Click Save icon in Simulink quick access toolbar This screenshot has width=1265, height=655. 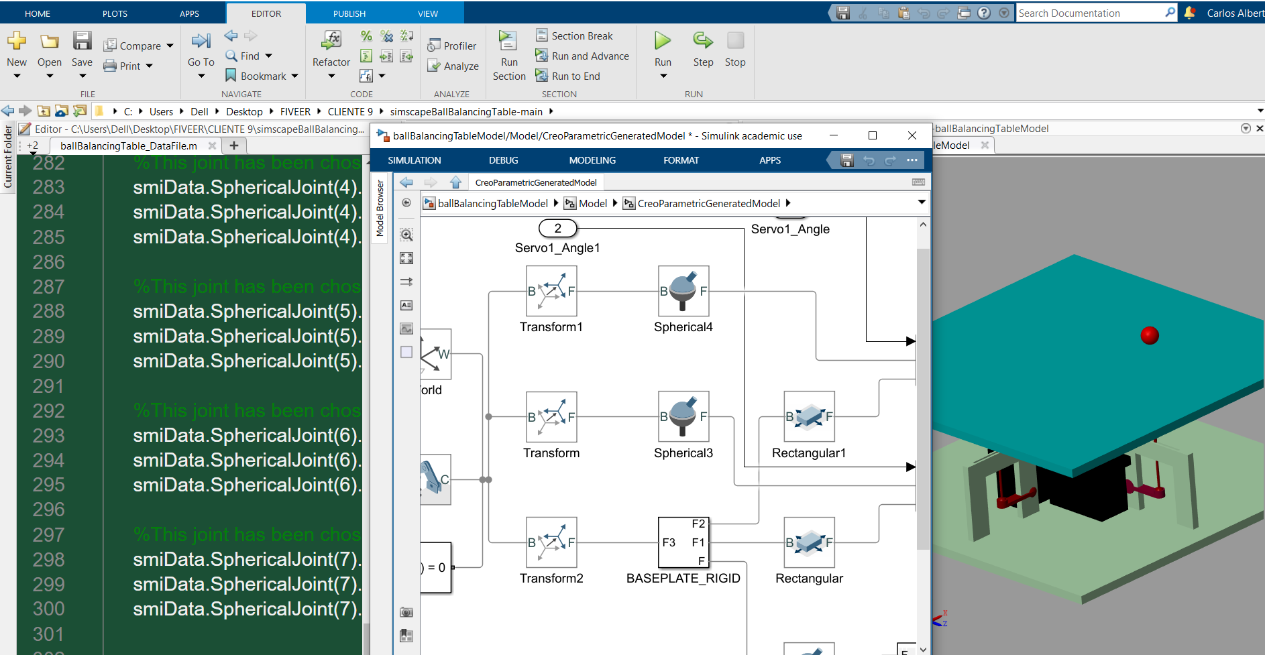point(847,160)
